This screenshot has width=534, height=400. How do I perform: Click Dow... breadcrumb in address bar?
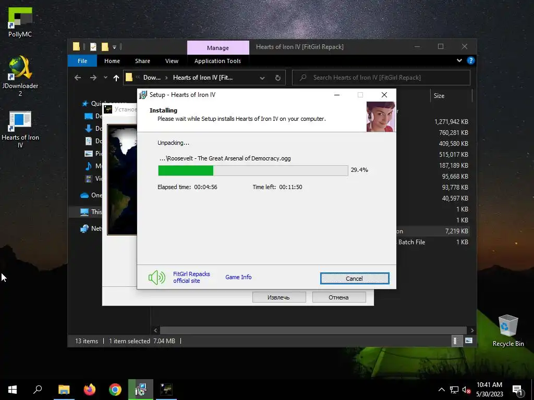tap(152, 78)
